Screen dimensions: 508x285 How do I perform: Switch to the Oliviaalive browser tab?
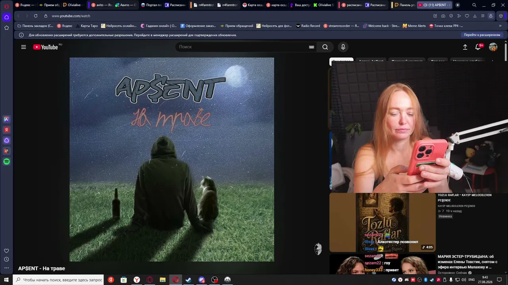74,5
